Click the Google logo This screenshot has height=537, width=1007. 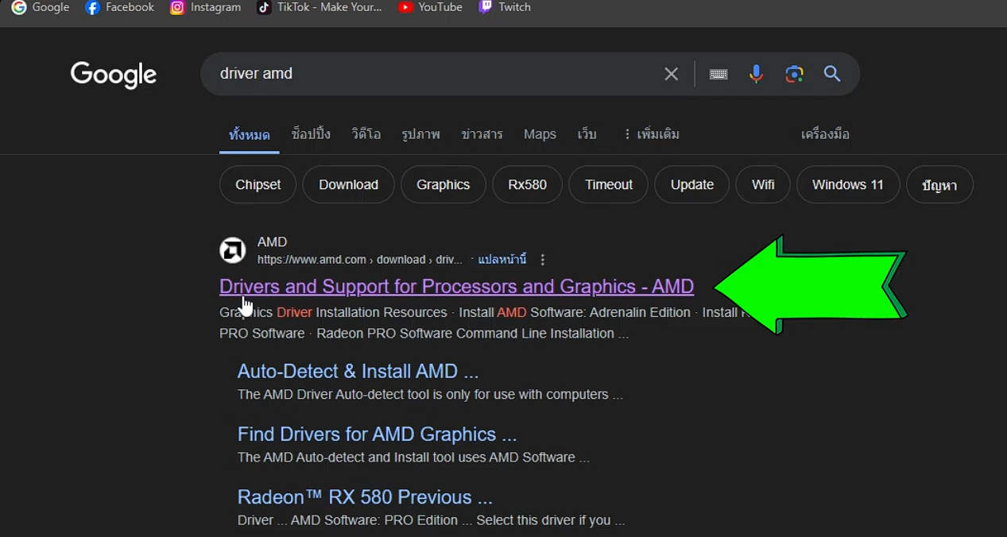(x=113, y=75)
